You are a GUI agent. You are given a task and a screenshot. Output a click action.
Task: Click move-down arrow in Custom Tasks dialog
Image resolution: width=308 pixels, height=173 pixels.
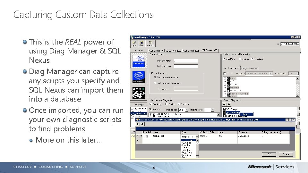pos(142,124)
